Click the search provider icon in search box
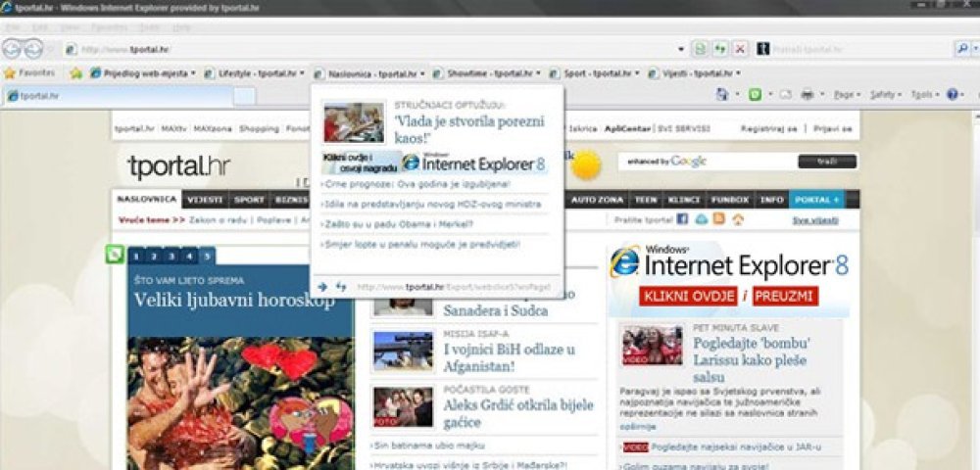Viewport: 980px width, 470px height. tap(762, 49)
